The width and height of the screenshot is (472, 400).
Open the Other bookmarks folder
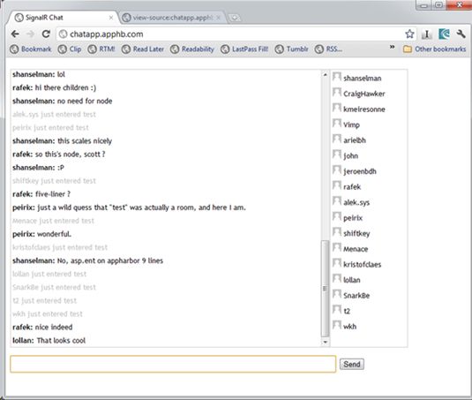[x=434, y=49]
